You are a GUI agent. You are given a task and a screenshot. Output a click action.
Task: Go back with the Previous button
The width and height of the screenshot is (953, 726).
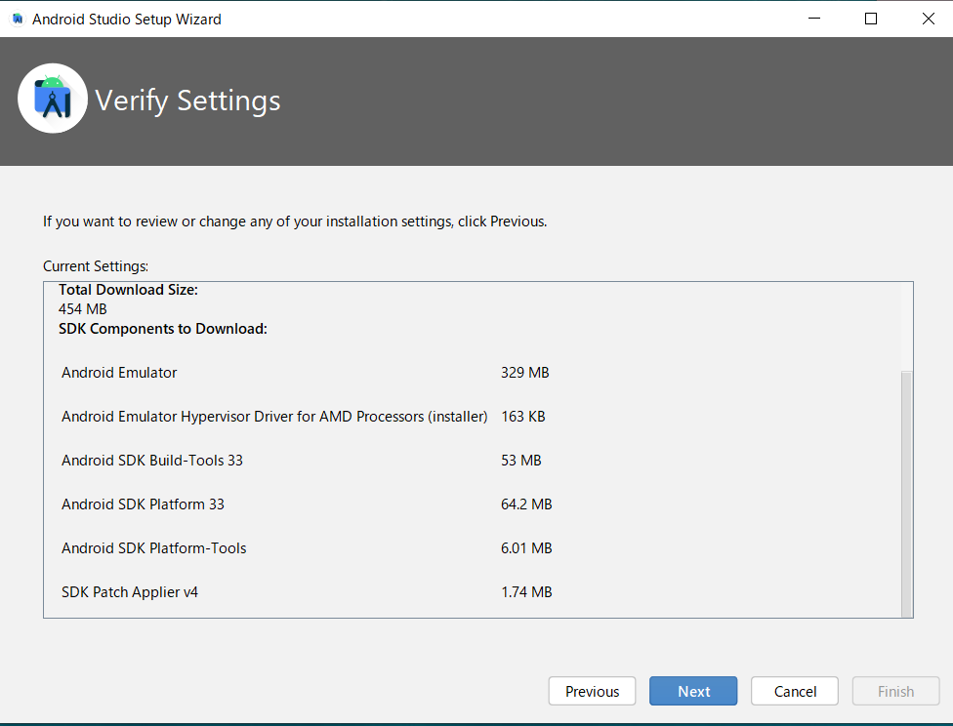point(592,691)
